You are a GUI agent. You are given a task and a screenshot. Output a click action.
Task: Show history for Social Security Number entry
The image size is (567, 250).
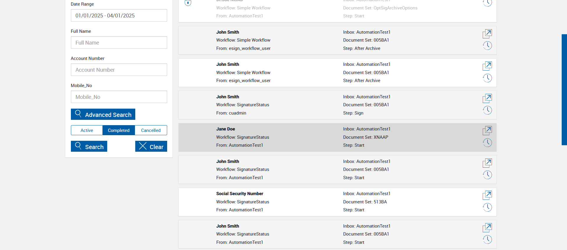[x=487, y=207]
